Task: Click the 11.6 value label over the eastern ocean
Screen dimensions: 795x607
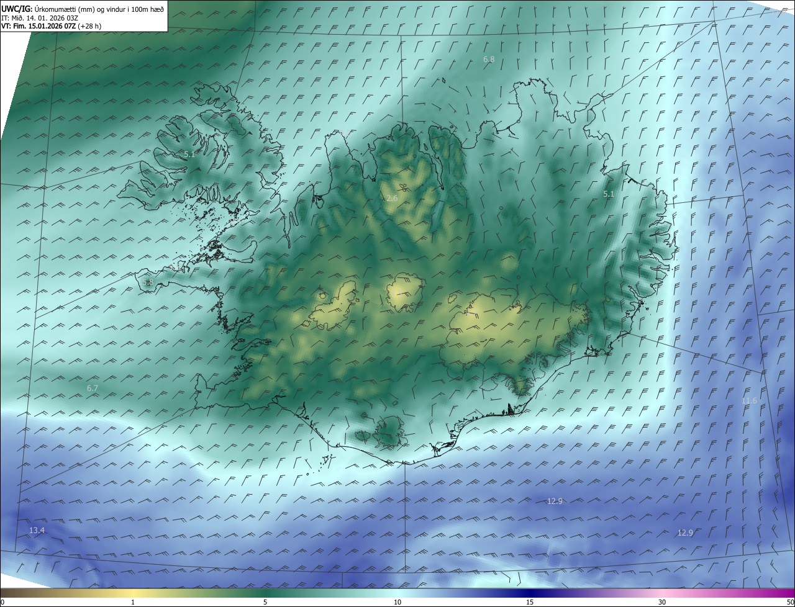Action: click(750, 401)
